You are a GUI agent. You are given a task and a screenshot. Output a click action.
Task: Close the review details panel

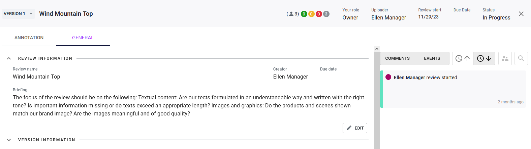521,14
